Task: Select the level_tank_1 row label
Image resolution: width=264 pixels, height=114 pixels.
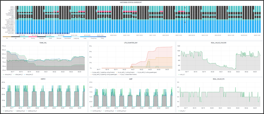Action: coord(12,33)
